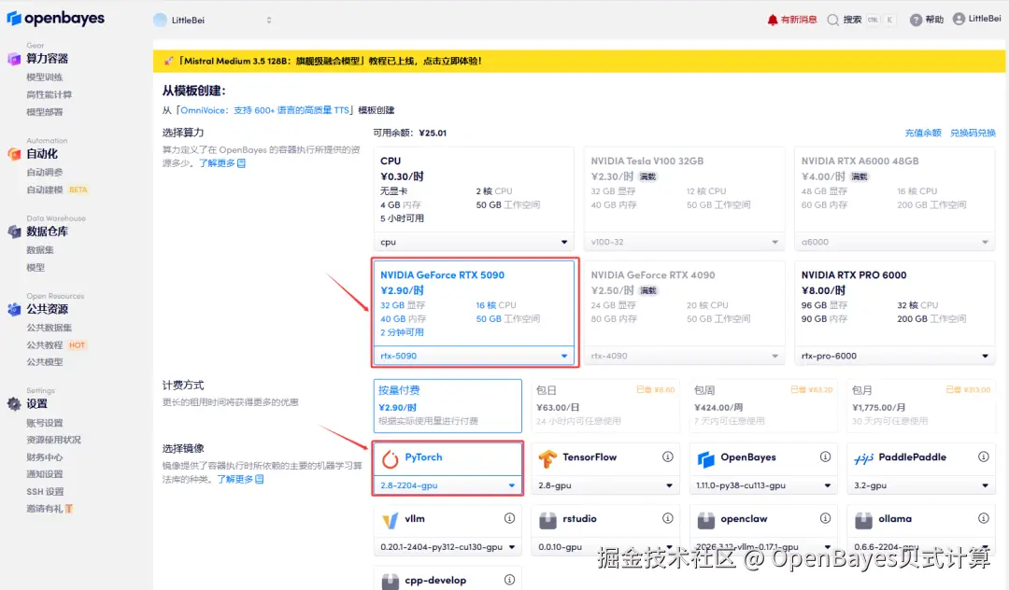
Task: Open the cpu resource dropdown
Action: [x=474, y=242]
